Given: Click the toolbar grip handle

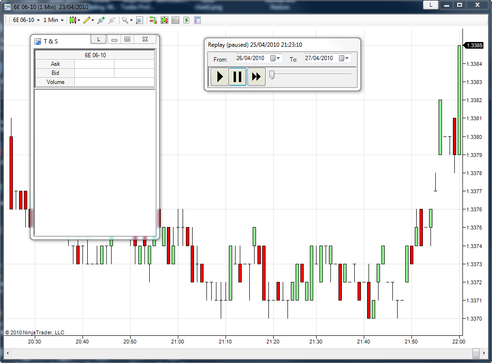Looking at the screenshot, I should pyautogui.click(x=6, y=20).
